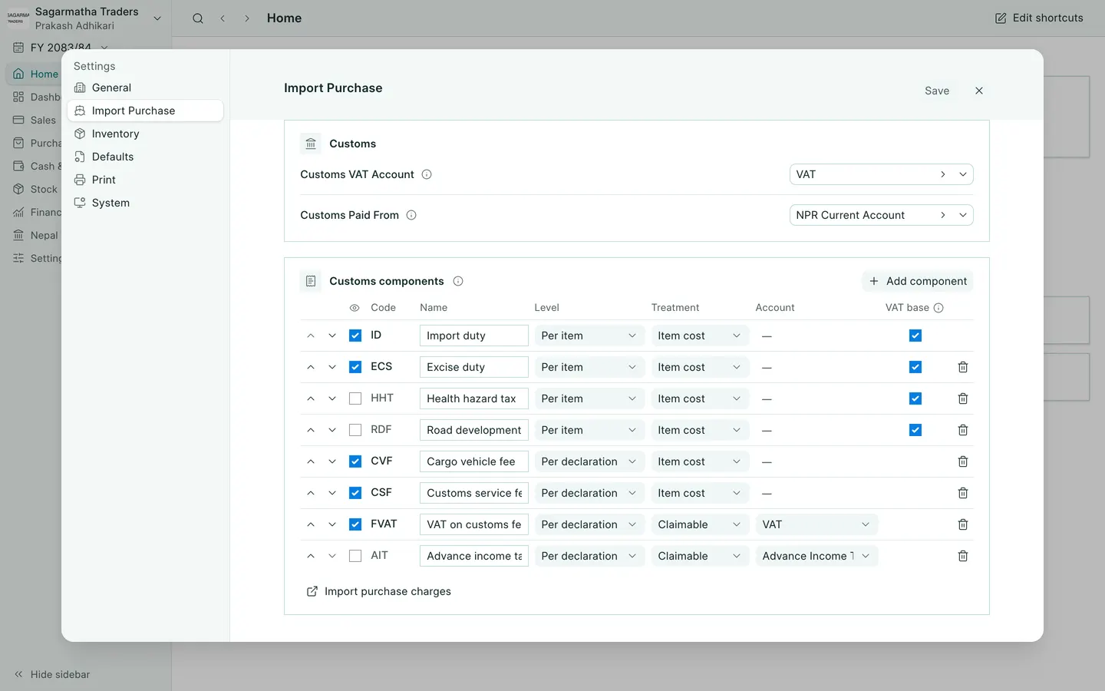Open Import purchase charges link

pyautogui.click(x=379, y=591)
